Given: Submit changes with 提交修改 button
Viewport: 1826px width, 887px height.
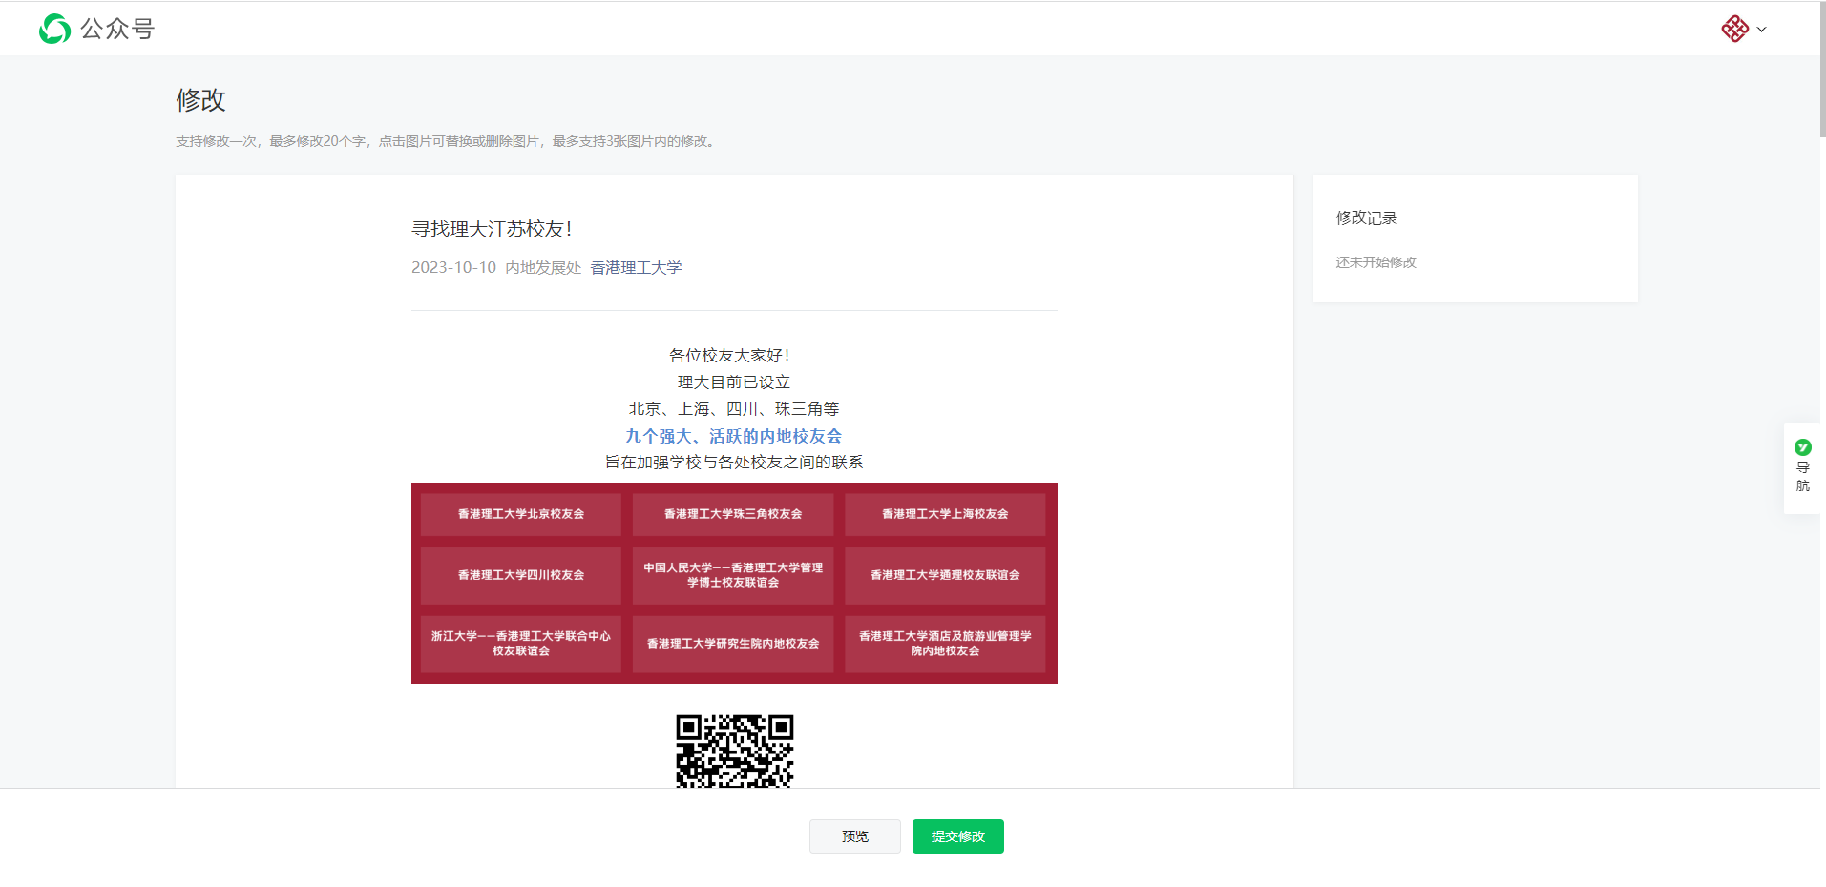Looking at the screenshot, I should point(957,836).
